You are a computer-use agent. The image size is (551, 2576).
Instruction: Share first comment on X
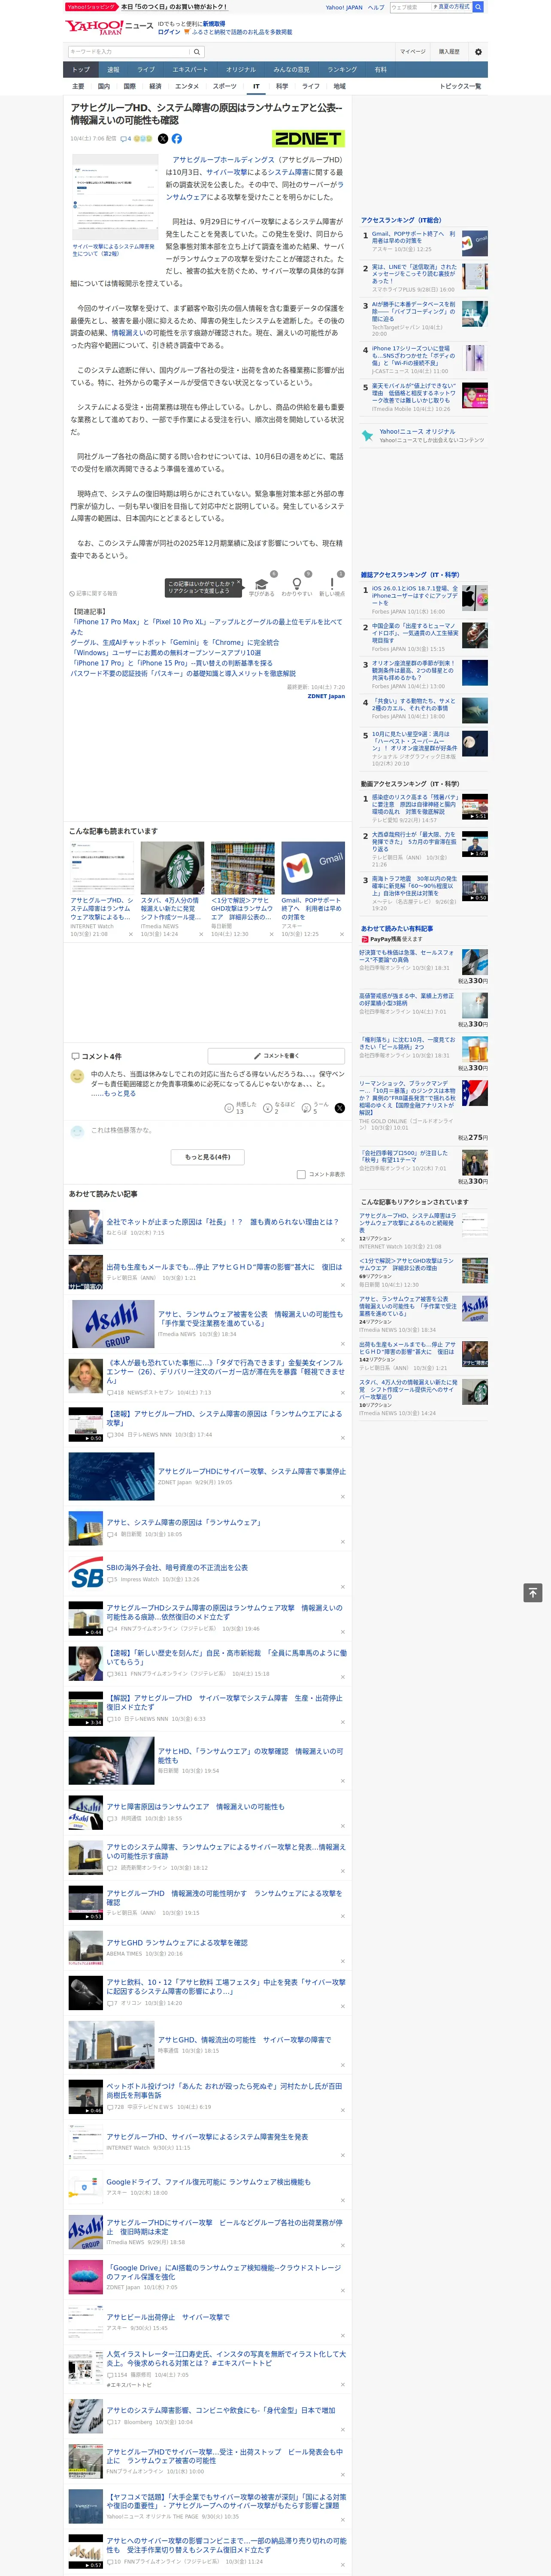tap(340, 1108)
